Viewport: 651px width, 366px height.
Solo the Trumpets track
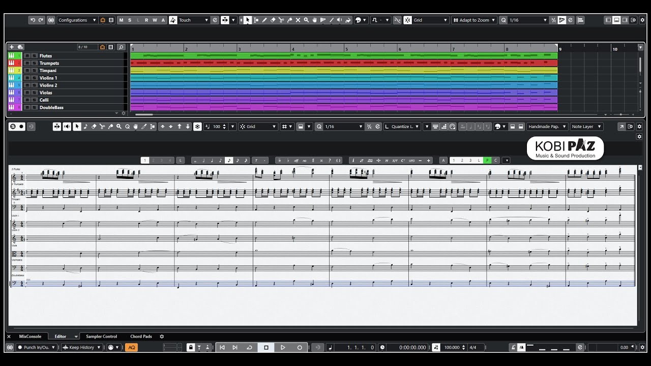click(34, 64)
